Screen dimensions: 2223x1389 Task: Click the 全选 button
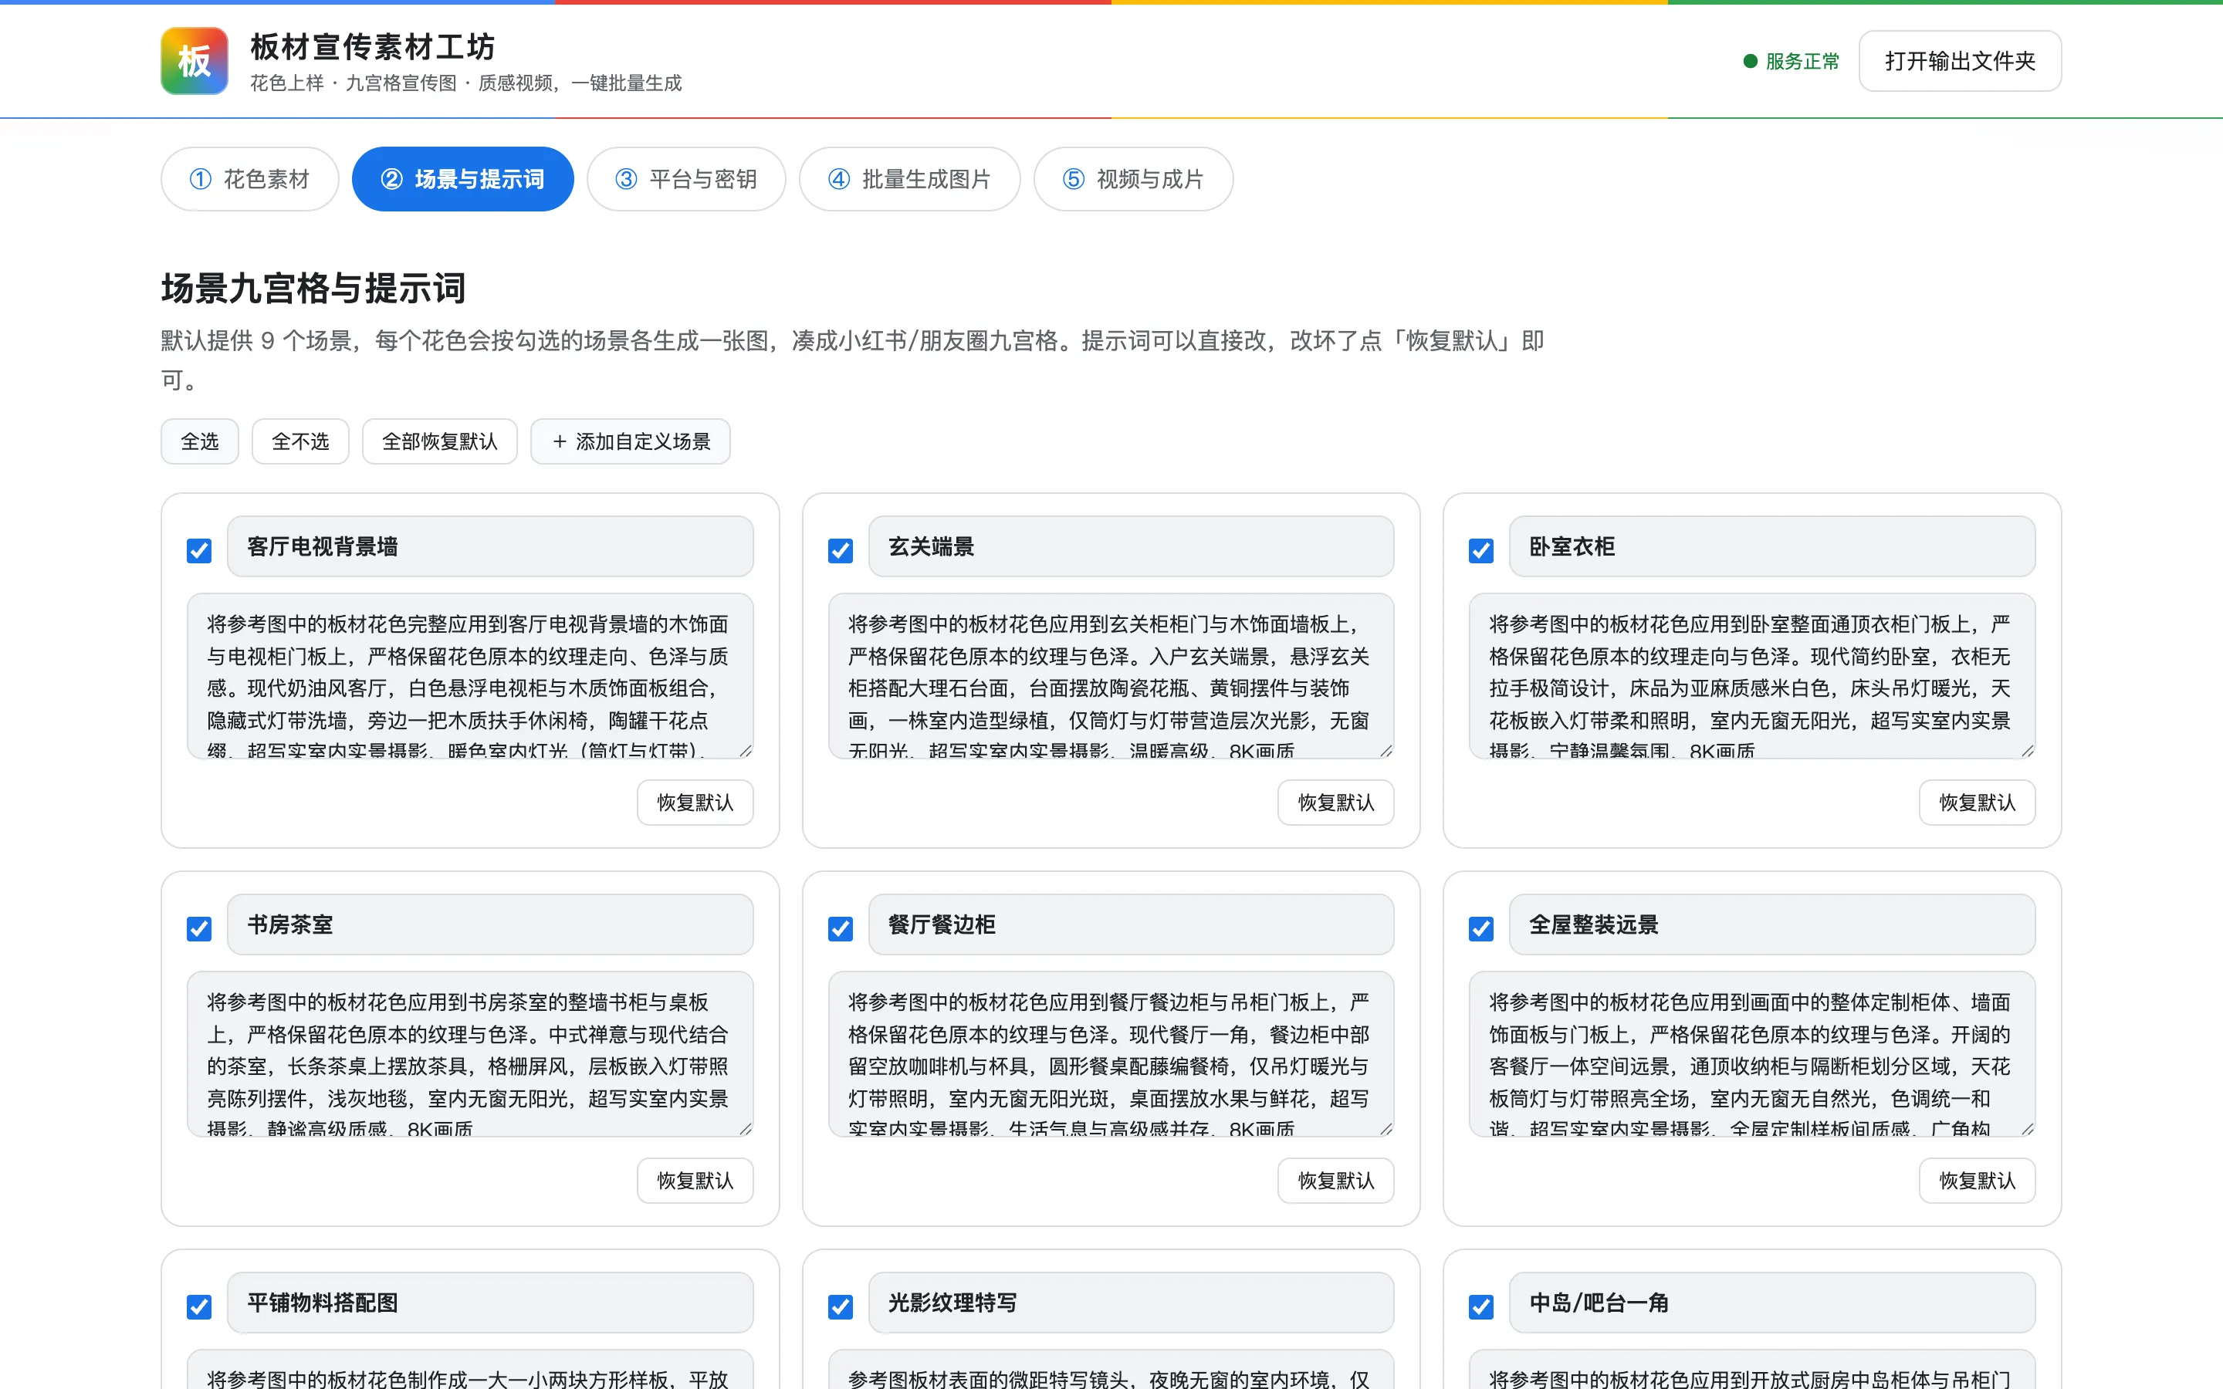tap(199, 442)
